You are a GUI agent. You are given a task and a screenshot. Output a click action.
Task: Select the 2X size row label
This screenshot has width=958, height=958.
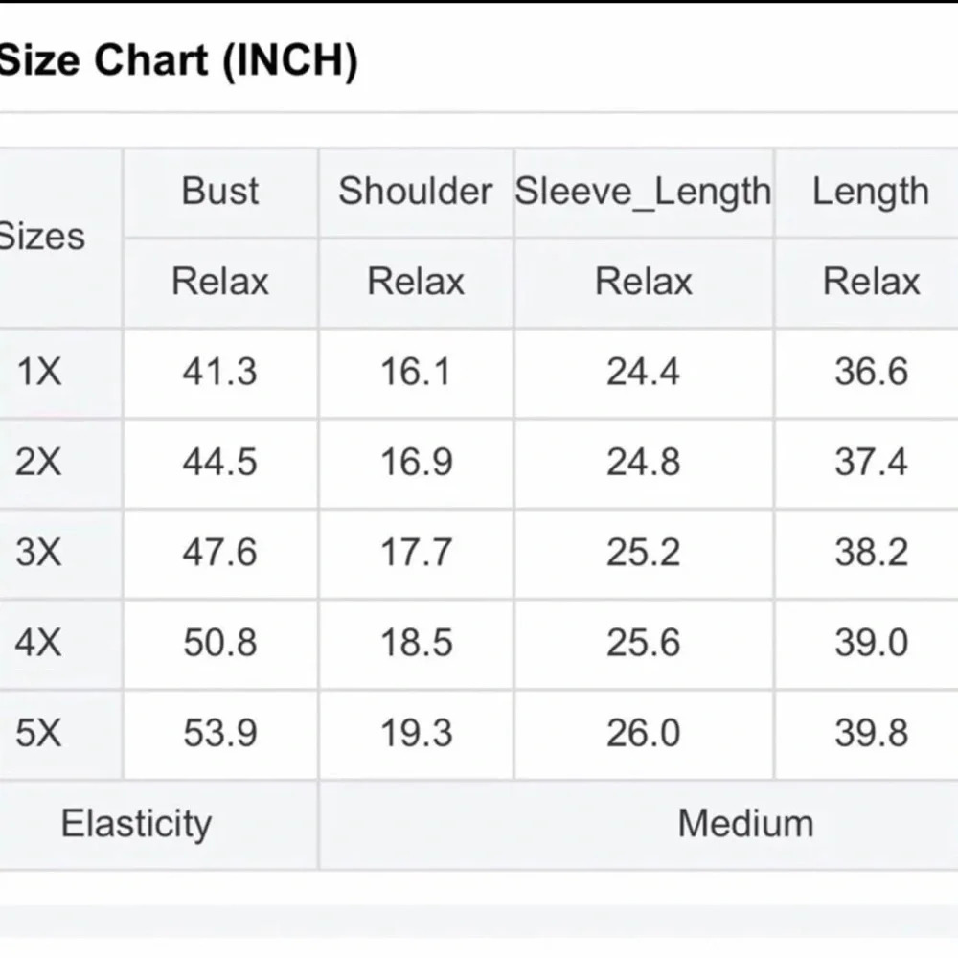pos(38,463)
